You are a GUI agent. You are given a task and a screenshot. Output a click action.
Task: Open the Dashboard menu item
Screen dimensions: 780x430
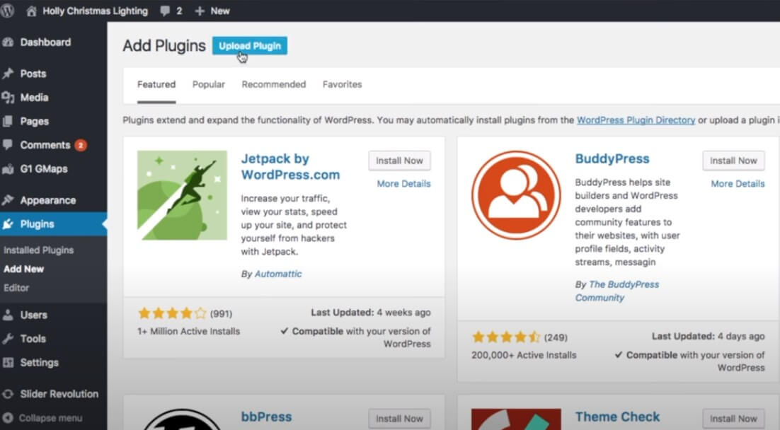pos(45,42)
